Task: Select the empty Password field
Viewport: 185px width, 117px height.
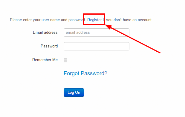Action: [97, 46]
